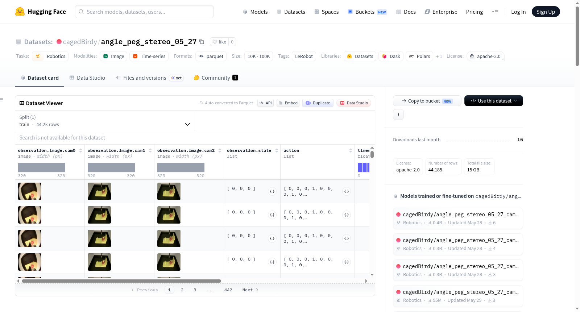Click the Hugging Face logo icon
This screenshot has width=580, height=312.
[x=20, y=12]
